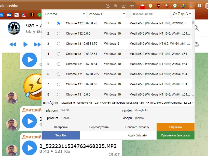The width and height of the screenshot is (208, 156).
Task: Play the topmost audio message in chat
Action: [30, 60]
